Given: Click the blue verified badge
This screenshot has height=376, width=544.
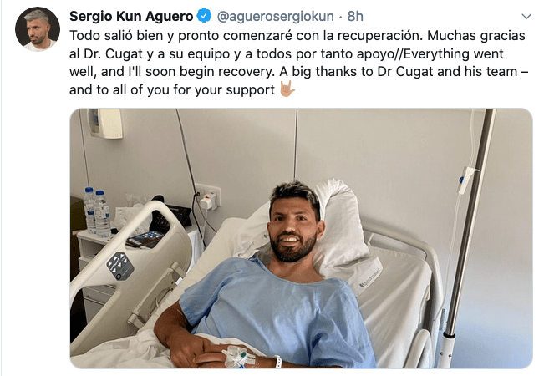Looking at the screenshot, I should [204, 16].
